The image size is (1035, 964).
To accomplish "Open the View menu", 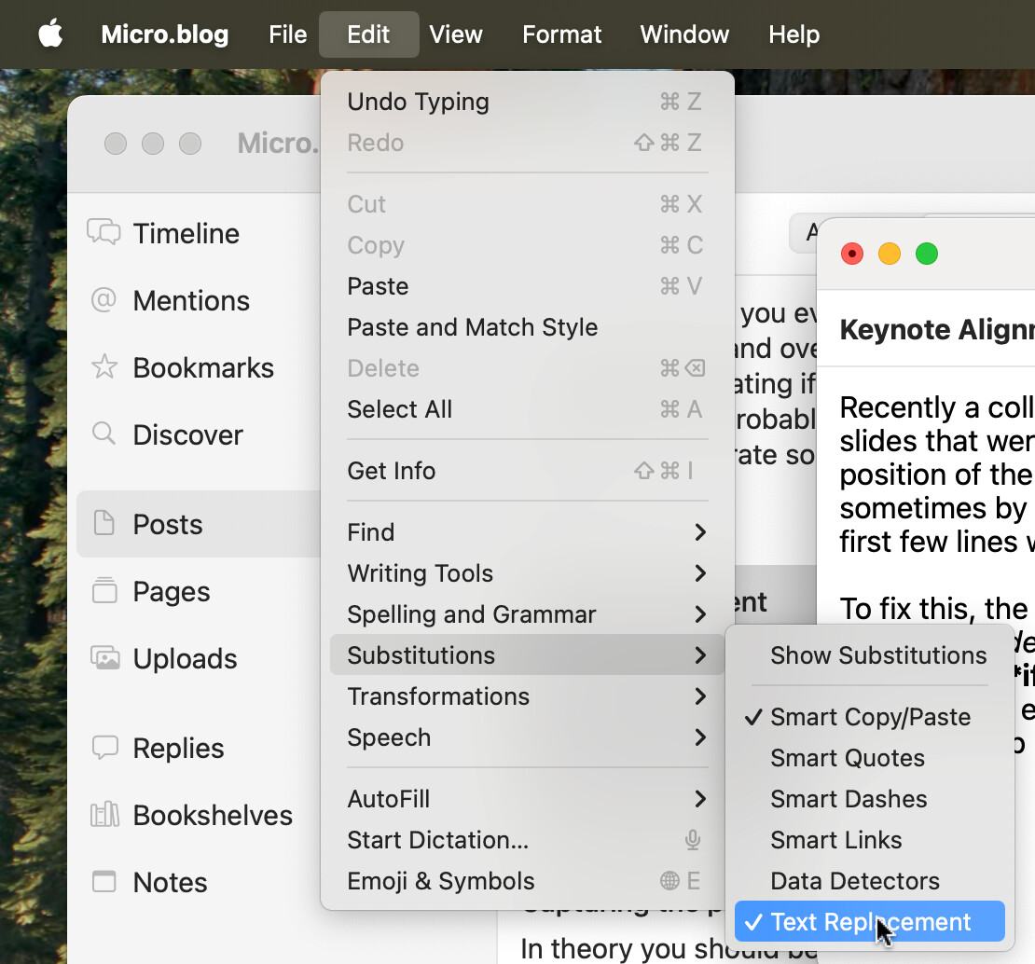I will pos(455,34).
